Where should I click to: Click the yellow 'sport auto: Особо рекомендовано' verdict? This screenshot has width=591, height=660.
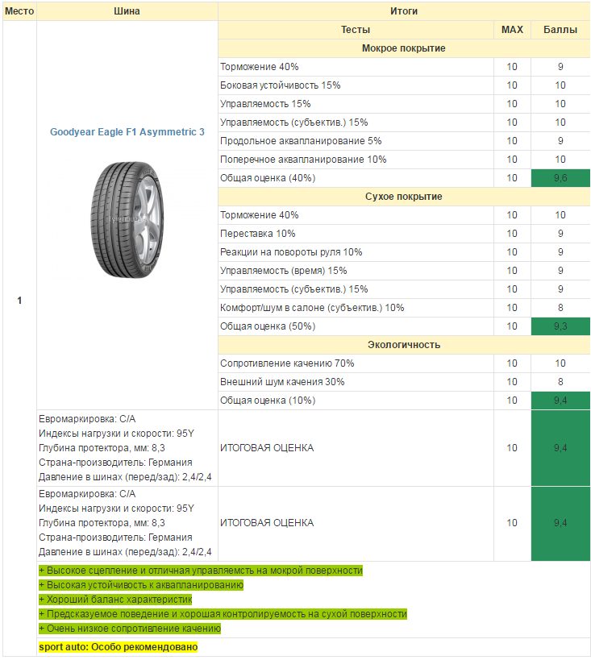118,647
